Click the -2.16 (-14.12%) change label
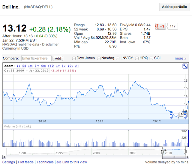Viewport: 192px width, 167px height. pyautogui.click(x=63, y=71)
